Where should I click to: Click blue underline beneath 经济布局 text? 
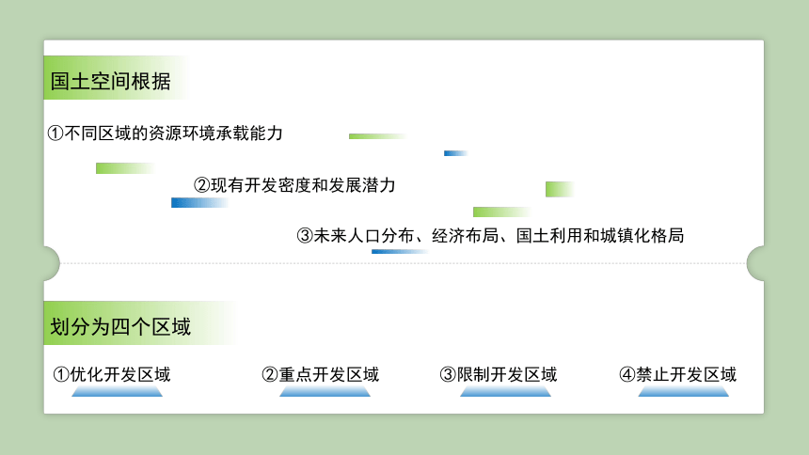pos(400,252)
